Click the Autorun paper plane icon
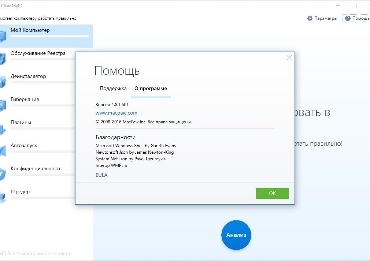This screenshot has height=261, width=370. click(3, 151)
